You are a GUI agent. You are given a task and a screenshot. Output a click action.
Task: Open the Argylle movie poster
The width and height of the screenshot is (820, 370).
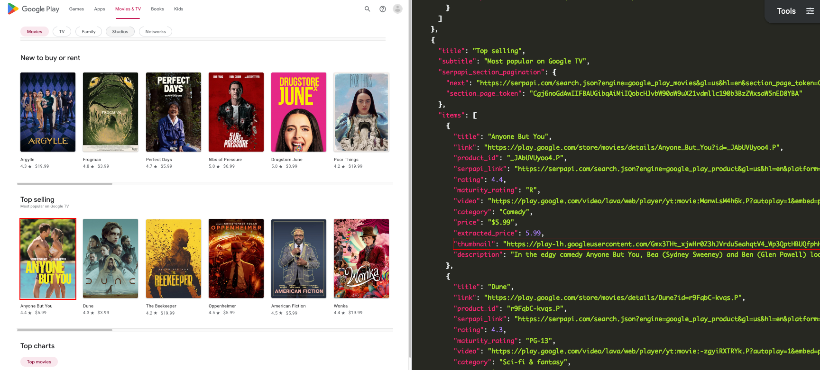tap(48, 112)
